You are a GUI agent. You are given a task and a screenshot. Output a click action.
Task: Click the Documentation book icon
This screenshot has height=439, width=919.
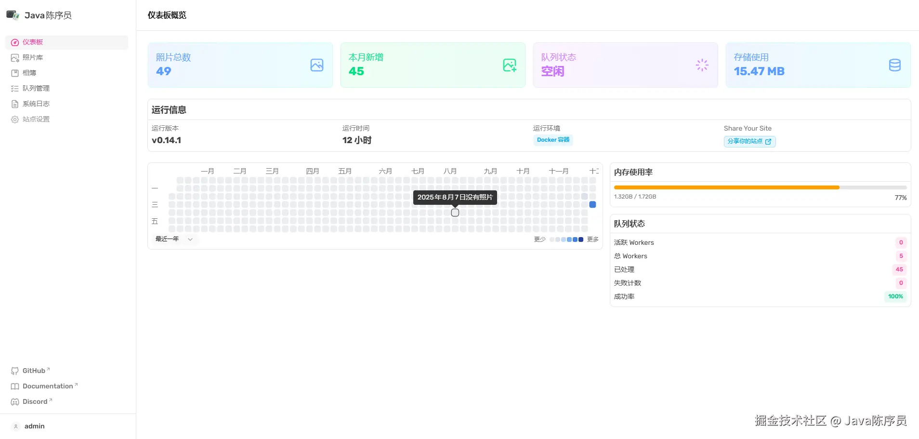pos(15,386)
